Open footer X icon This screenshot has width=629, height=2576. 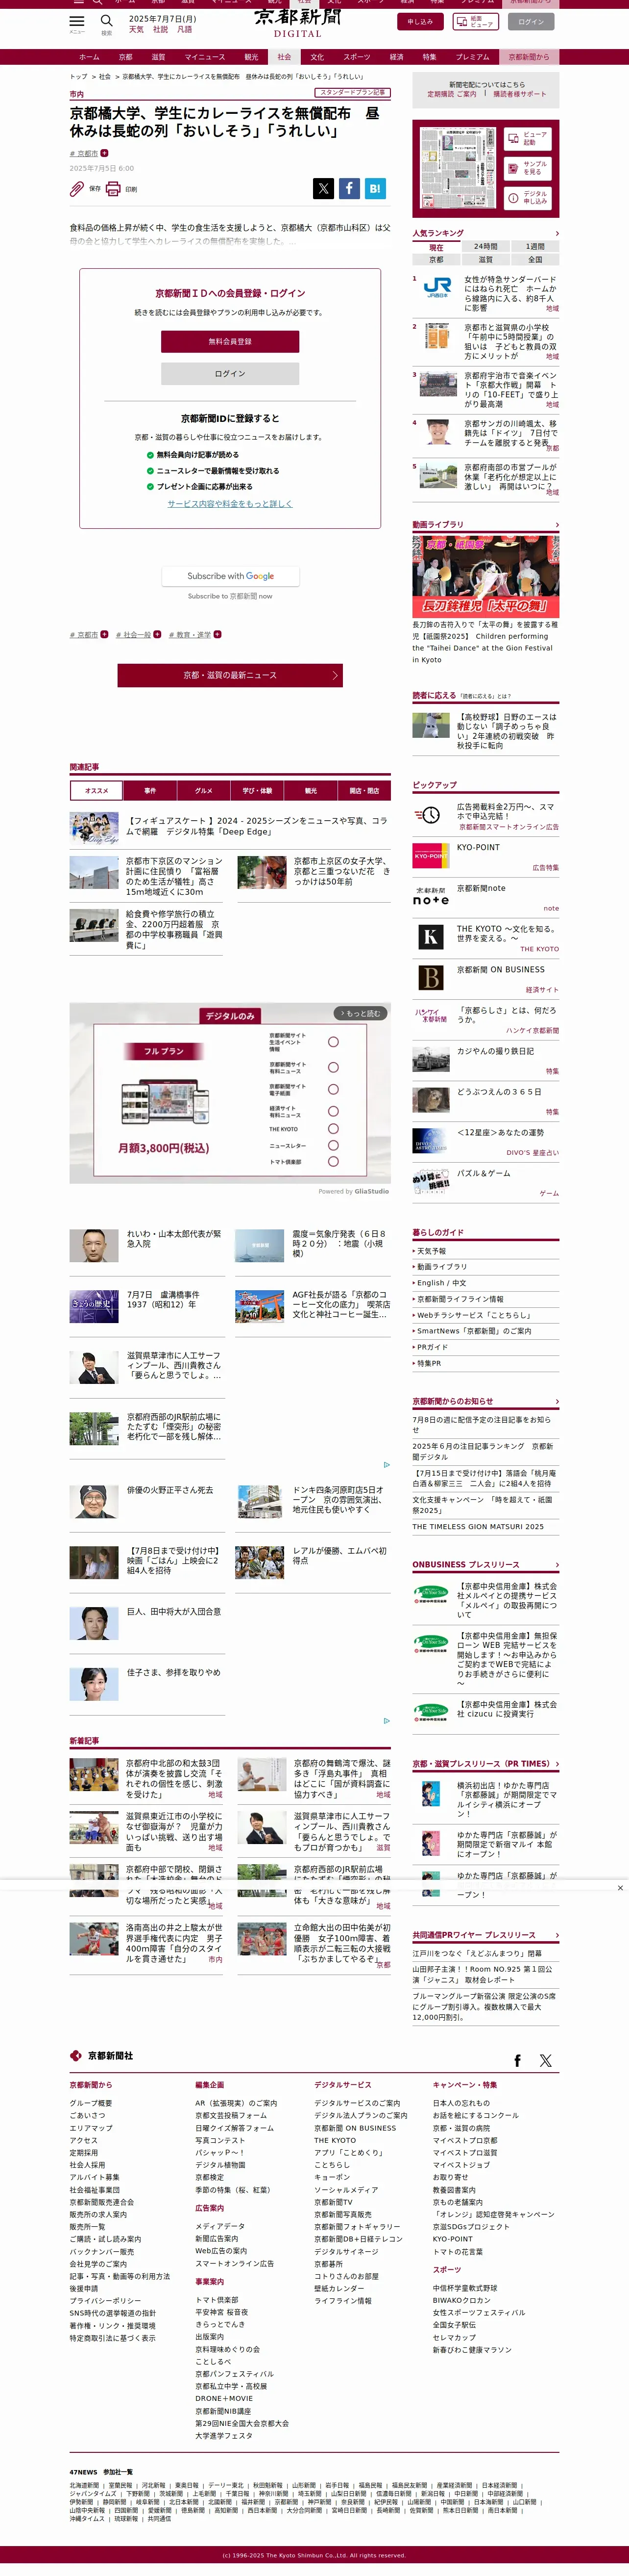pyautogui.click(x=545, y=2060)
